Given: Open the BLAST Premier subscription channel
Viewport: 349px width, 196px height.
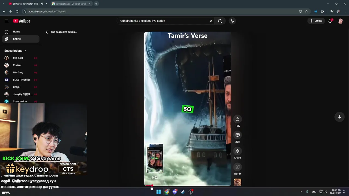Looking at the screenshot, I should (x=20, y=80).
